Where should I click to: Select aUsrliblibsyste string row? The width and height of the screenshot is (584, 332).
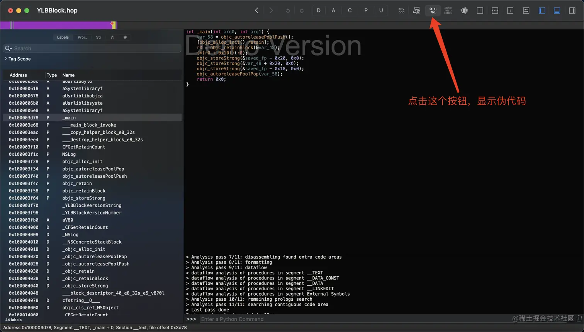click(92, 103)
